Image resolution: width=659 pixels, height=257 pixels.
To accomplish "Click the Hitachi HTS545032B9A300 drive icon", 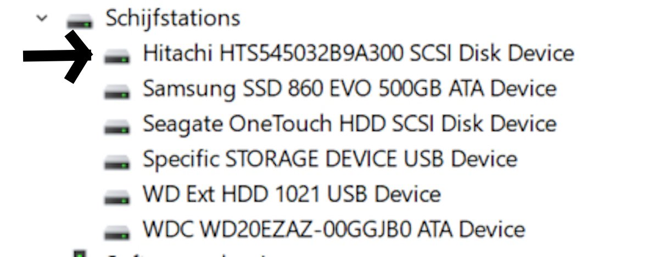I will pyautogui.click(x=117, y=55).
